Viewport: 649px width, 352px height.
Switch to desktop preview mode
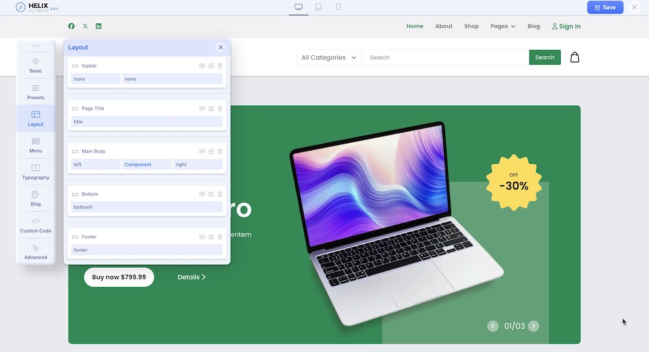pyautogui.click(x=299, y=7)
